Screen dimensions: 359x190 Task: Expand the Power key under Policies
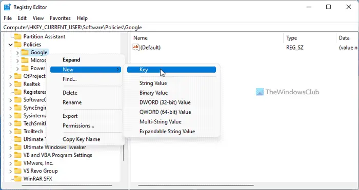coord(17,68)
